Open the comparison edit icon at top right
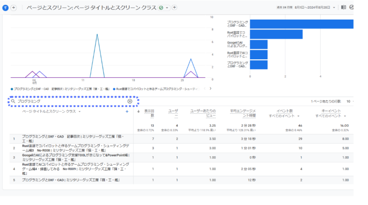The height and width of the screenshot is (205, 368). tap(344, 8)
